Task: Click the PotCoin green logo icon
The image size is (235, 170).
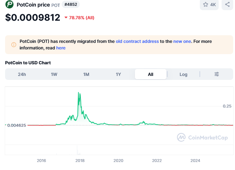Action: [9, 4]
